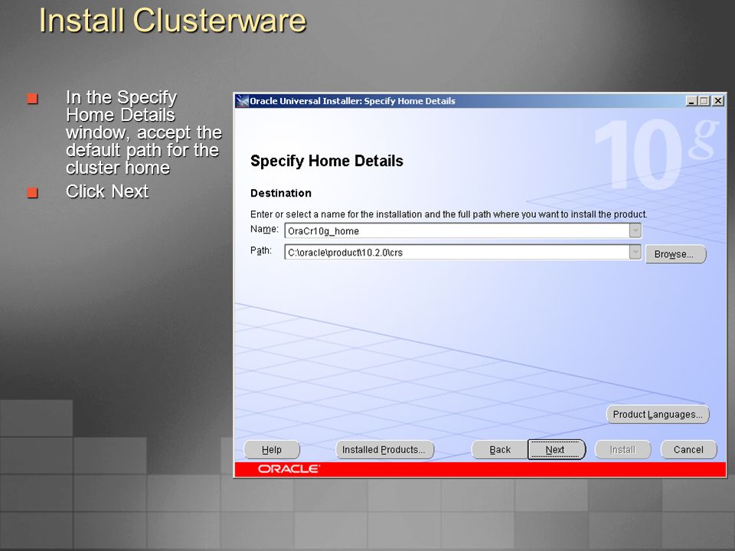Screen dimensions: 735x551
Task: Click the ORACLE logo in red bar
Action: click(289, 469)
